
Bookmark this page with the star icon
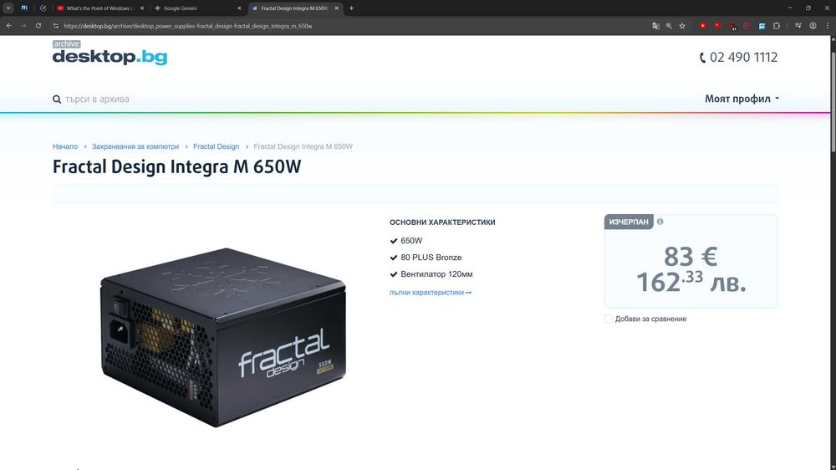click(x=682, y=26)
